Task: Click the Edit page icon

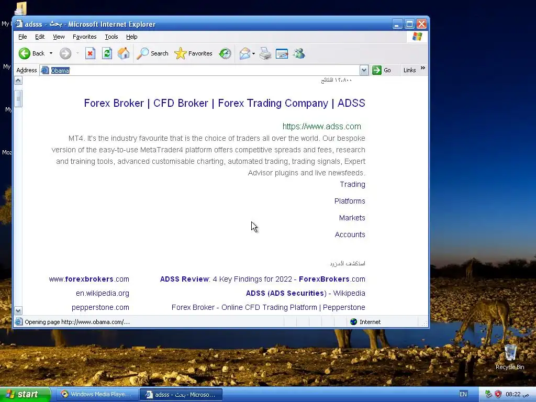Action: (282, 53)
